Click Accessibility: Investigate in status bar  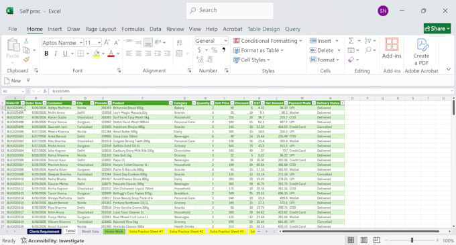52,240
